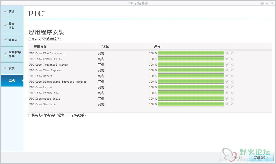Click 100 % value for PTC Diagnostic Tools
The image size is (276, 164).
153,99
